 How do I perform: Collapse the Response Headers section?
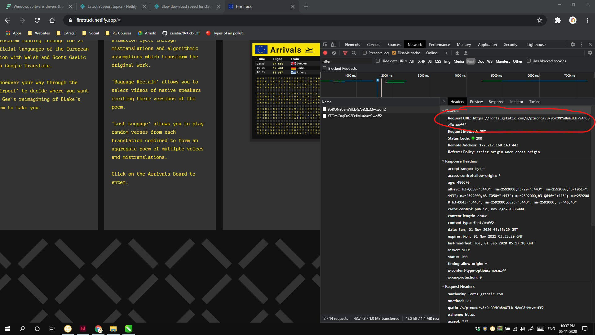tap(443, 161)
